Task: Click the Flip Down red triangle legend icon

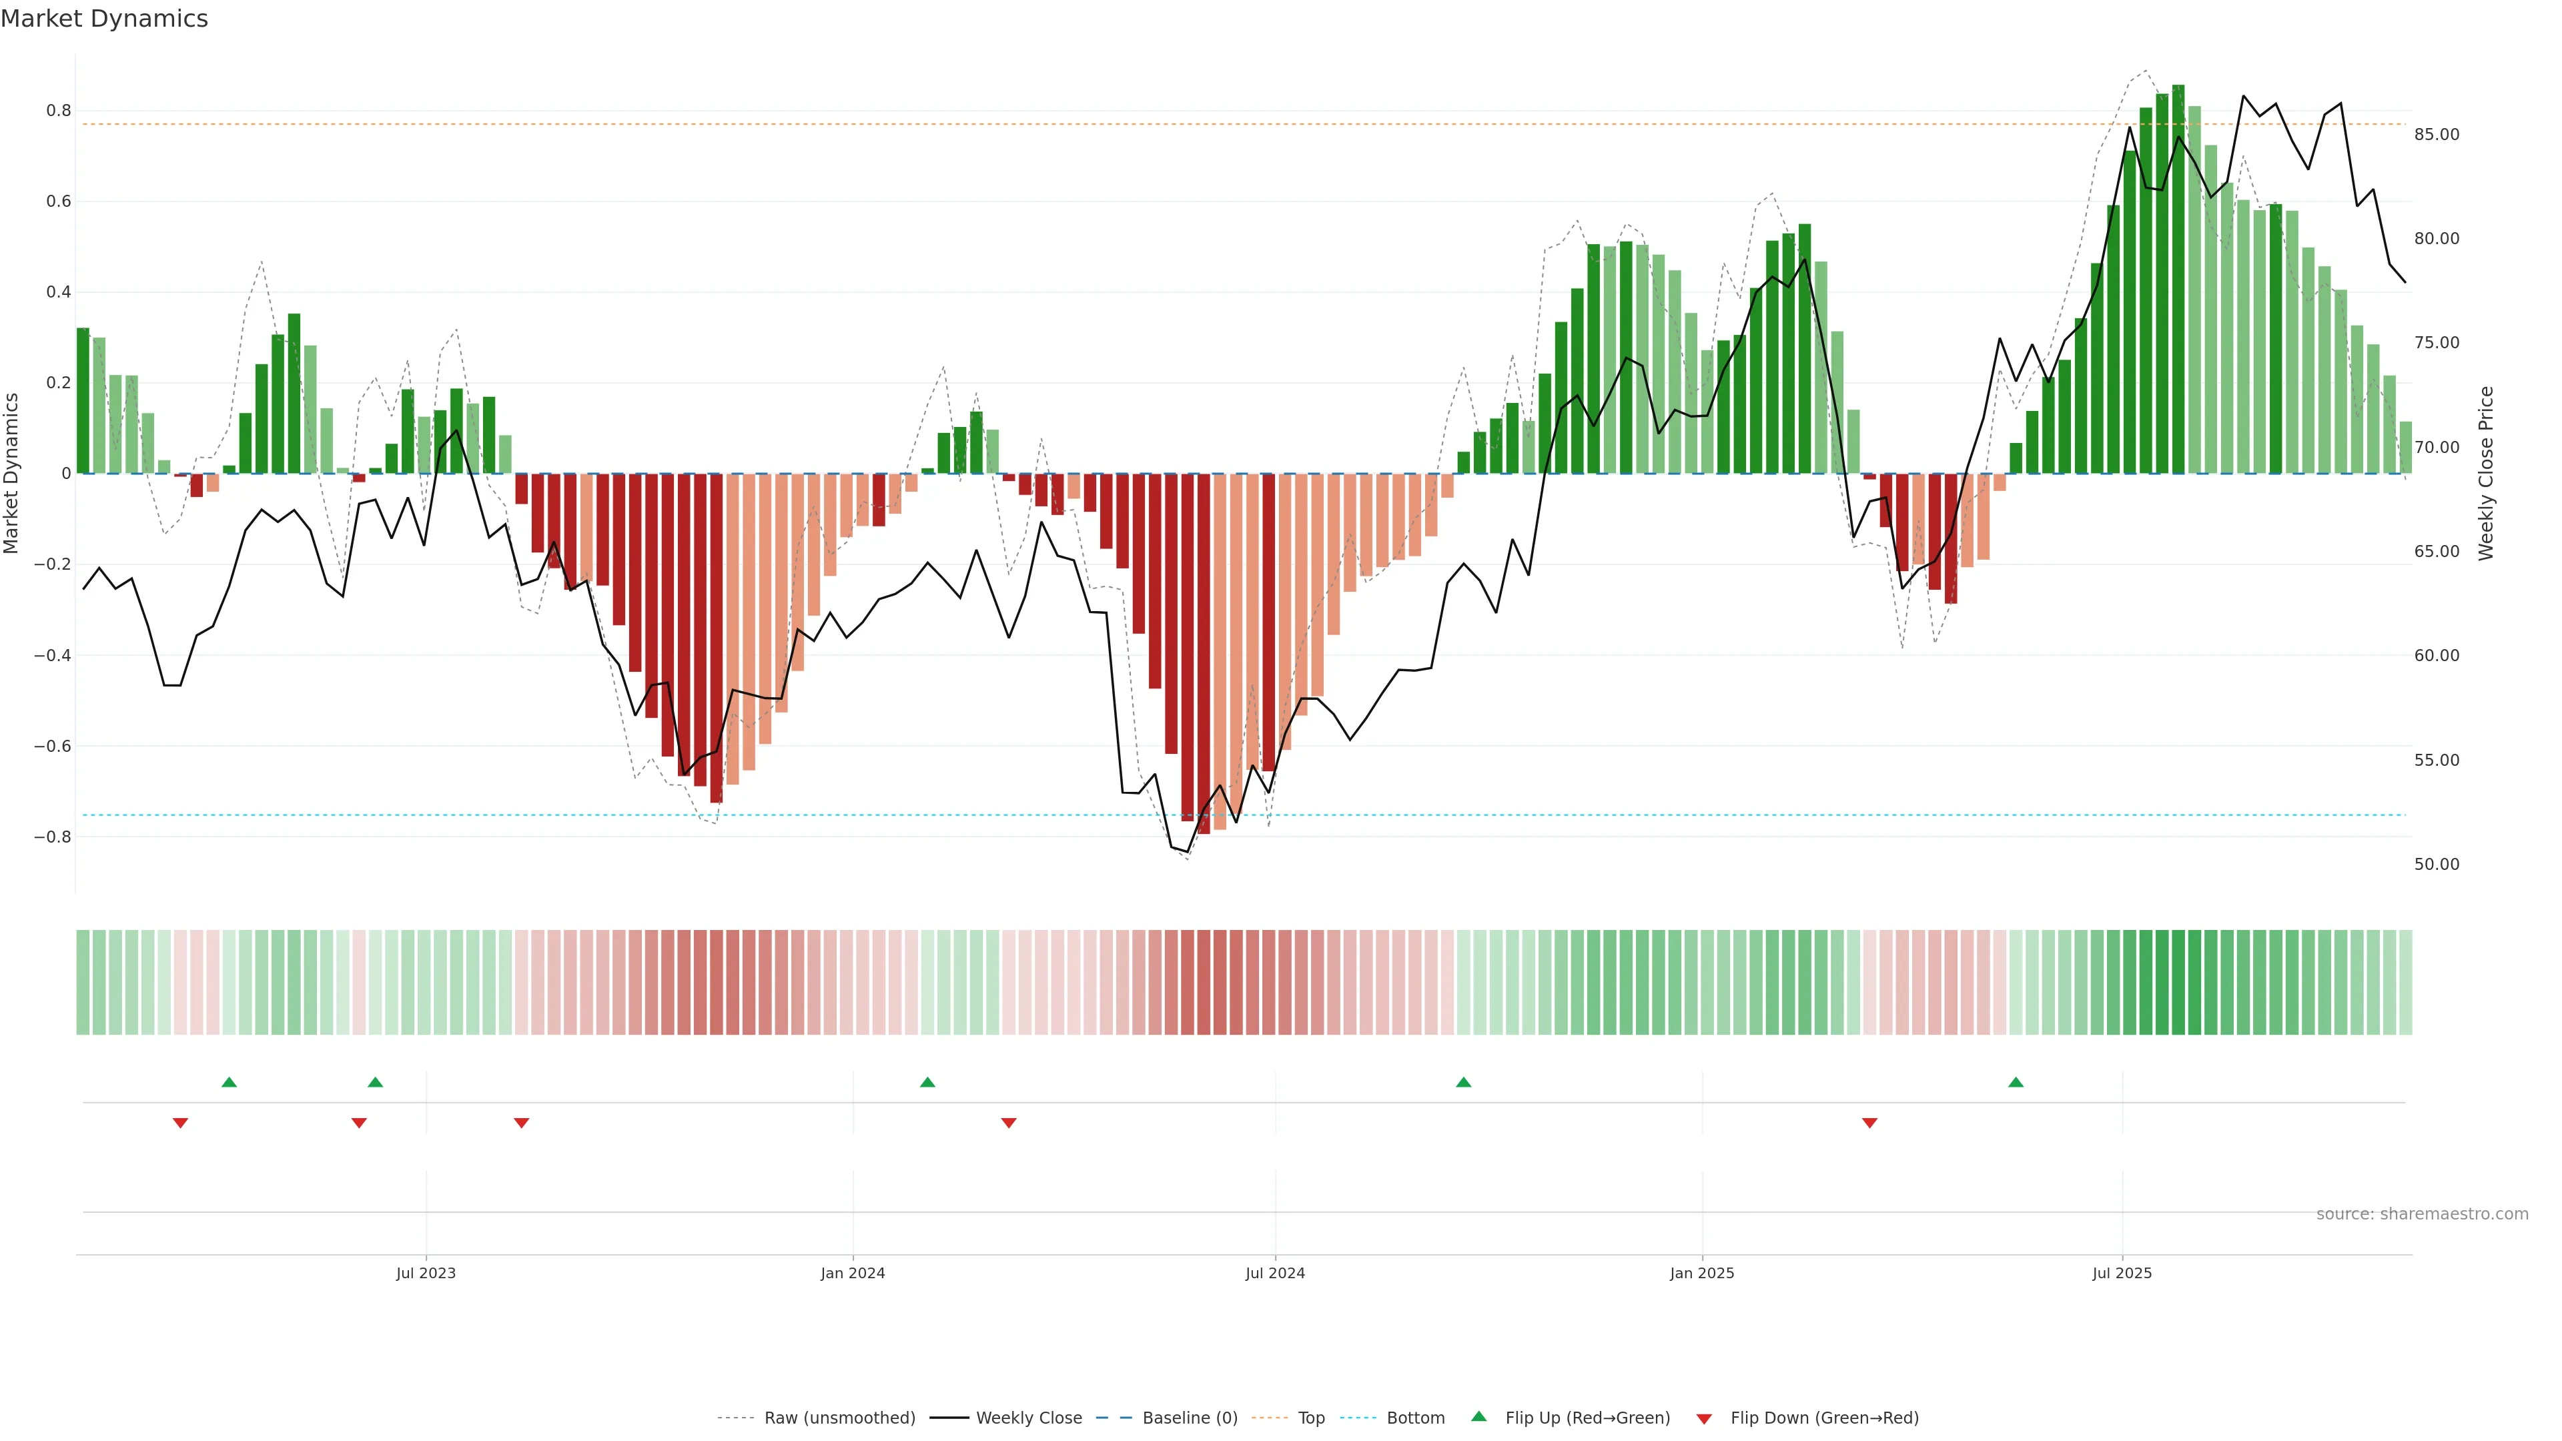Action: pos(1704,1419)
